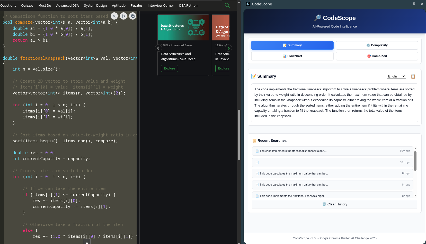This screenshot has width=426, height=244.
Task: Open recent search from 56m ago
Action: click(333, 162)
